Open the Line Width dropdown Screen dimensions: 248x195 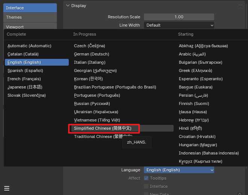click(x=179, y=25)
